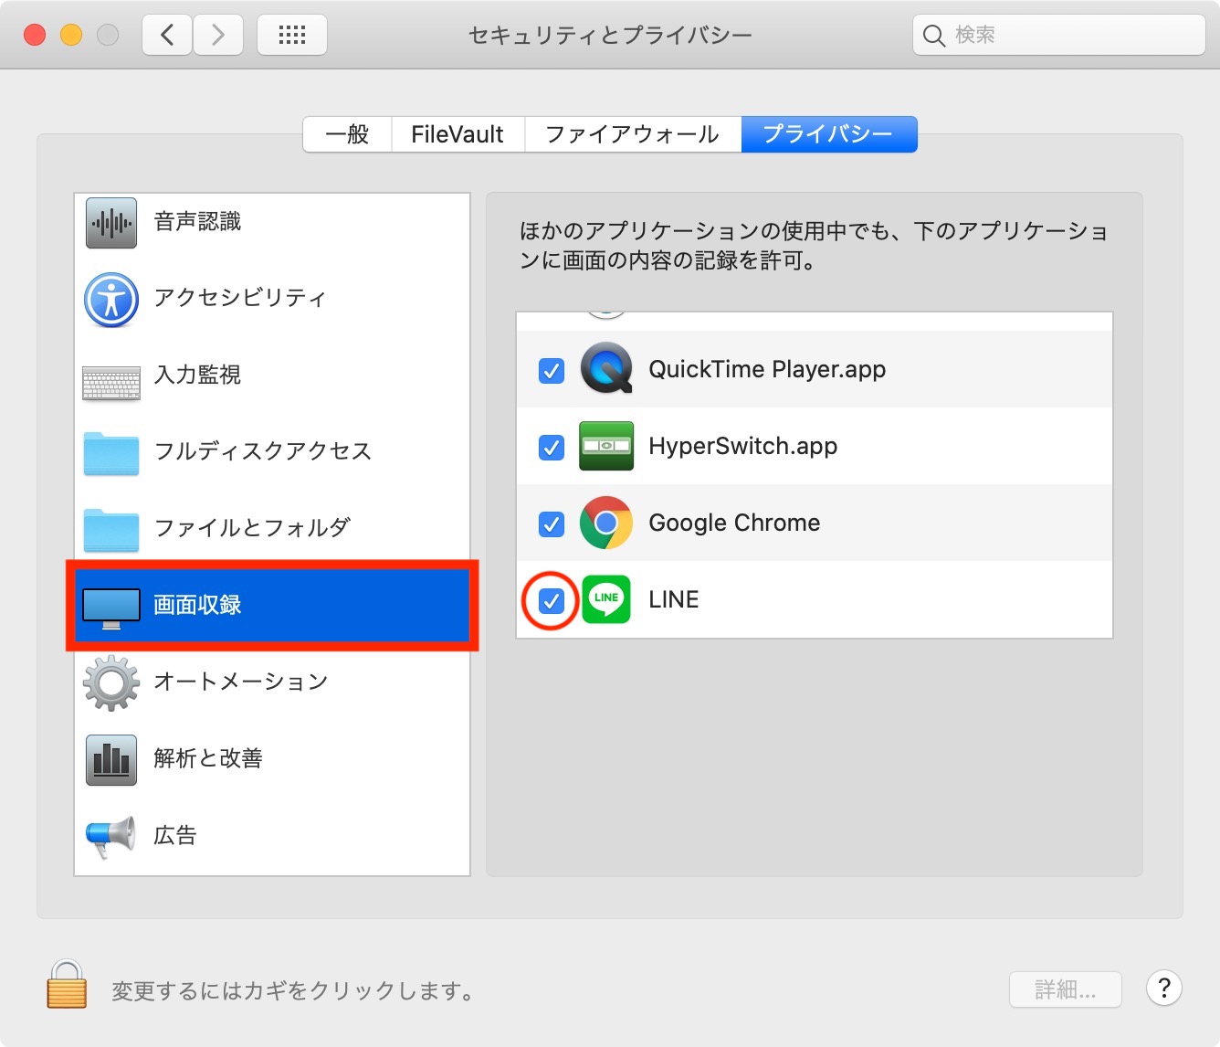This screenshot has width=1220, height=1047.
Task: Open the アクセシビリティ accessibility category
Action: (239, 299)
